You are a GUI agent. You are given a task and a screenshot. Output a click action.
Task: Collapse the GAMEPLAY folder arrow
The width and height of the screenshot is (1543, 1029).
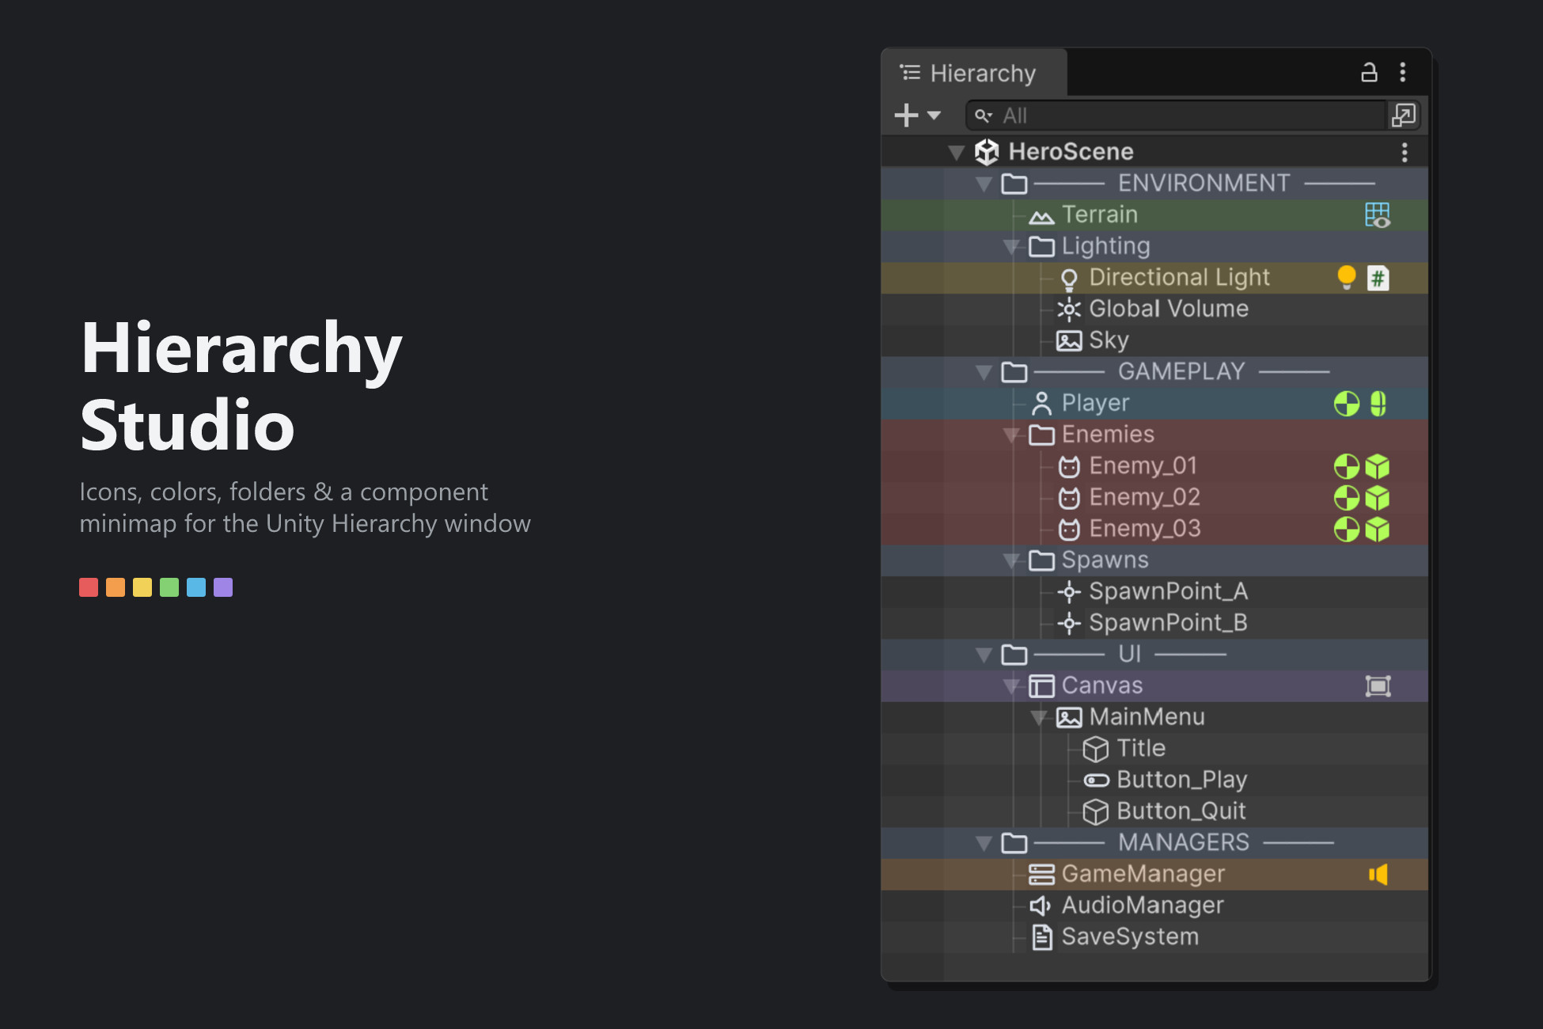(984, 372)
